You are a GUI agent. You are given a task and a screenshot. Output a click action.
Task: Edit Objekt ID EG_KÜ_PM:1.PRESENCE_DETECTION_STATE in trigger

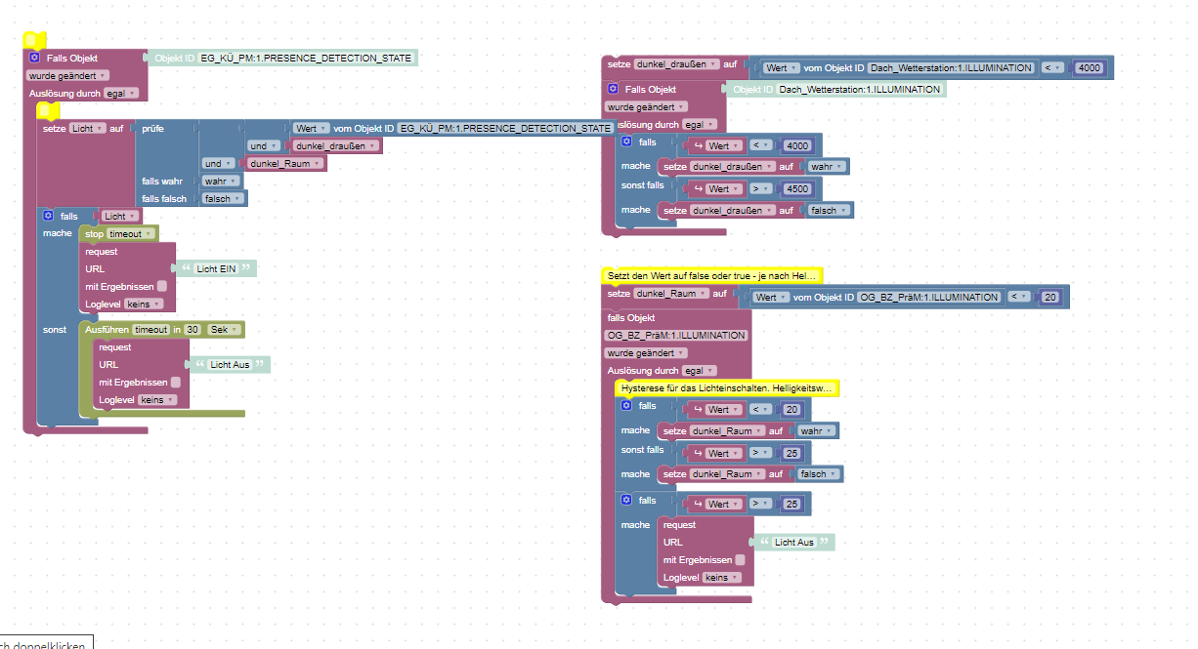(306, 59)
